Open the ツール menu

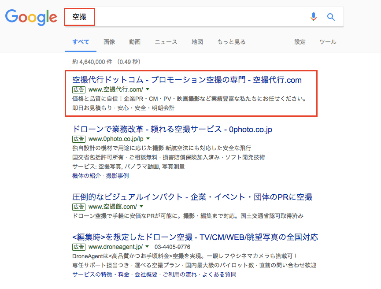click(328, 42)
